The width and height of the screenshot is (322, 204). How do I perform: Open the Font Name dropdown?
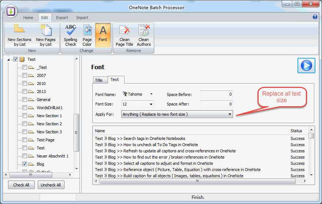(x=151, y=94)
